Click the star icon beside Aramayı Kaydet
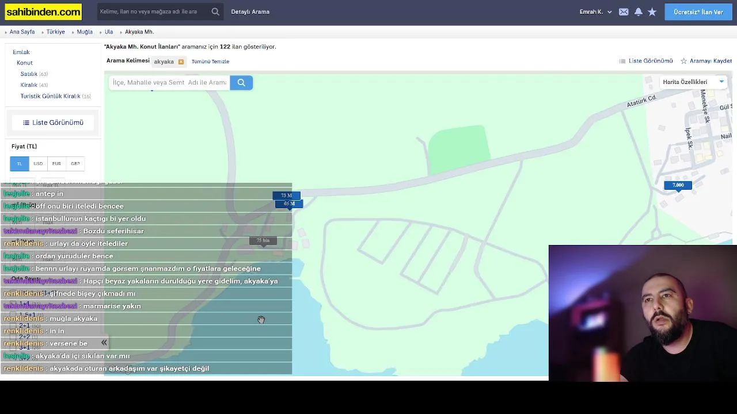This screenshot has width=737, height=414. (x=684, y=61)
